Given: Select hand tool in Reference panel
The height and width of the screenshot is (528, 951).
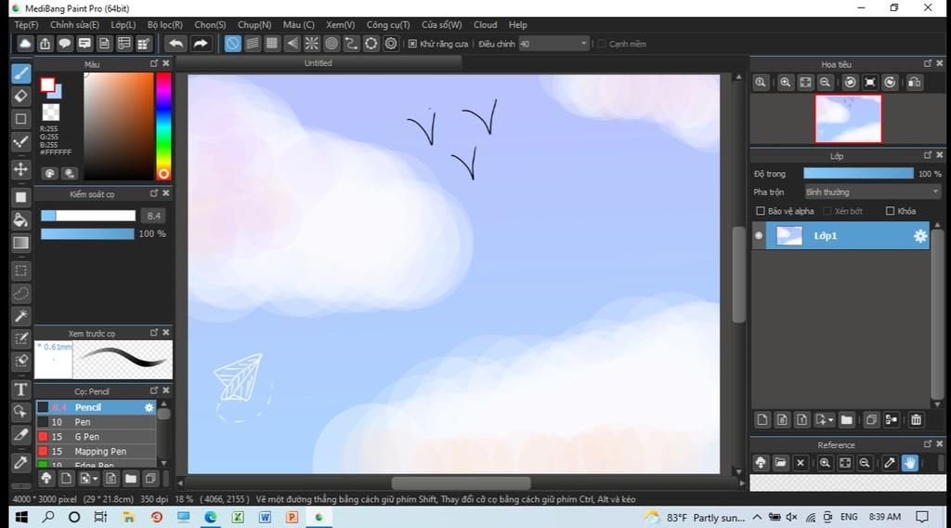Looking at the screenshot, I should click(909, 463).
